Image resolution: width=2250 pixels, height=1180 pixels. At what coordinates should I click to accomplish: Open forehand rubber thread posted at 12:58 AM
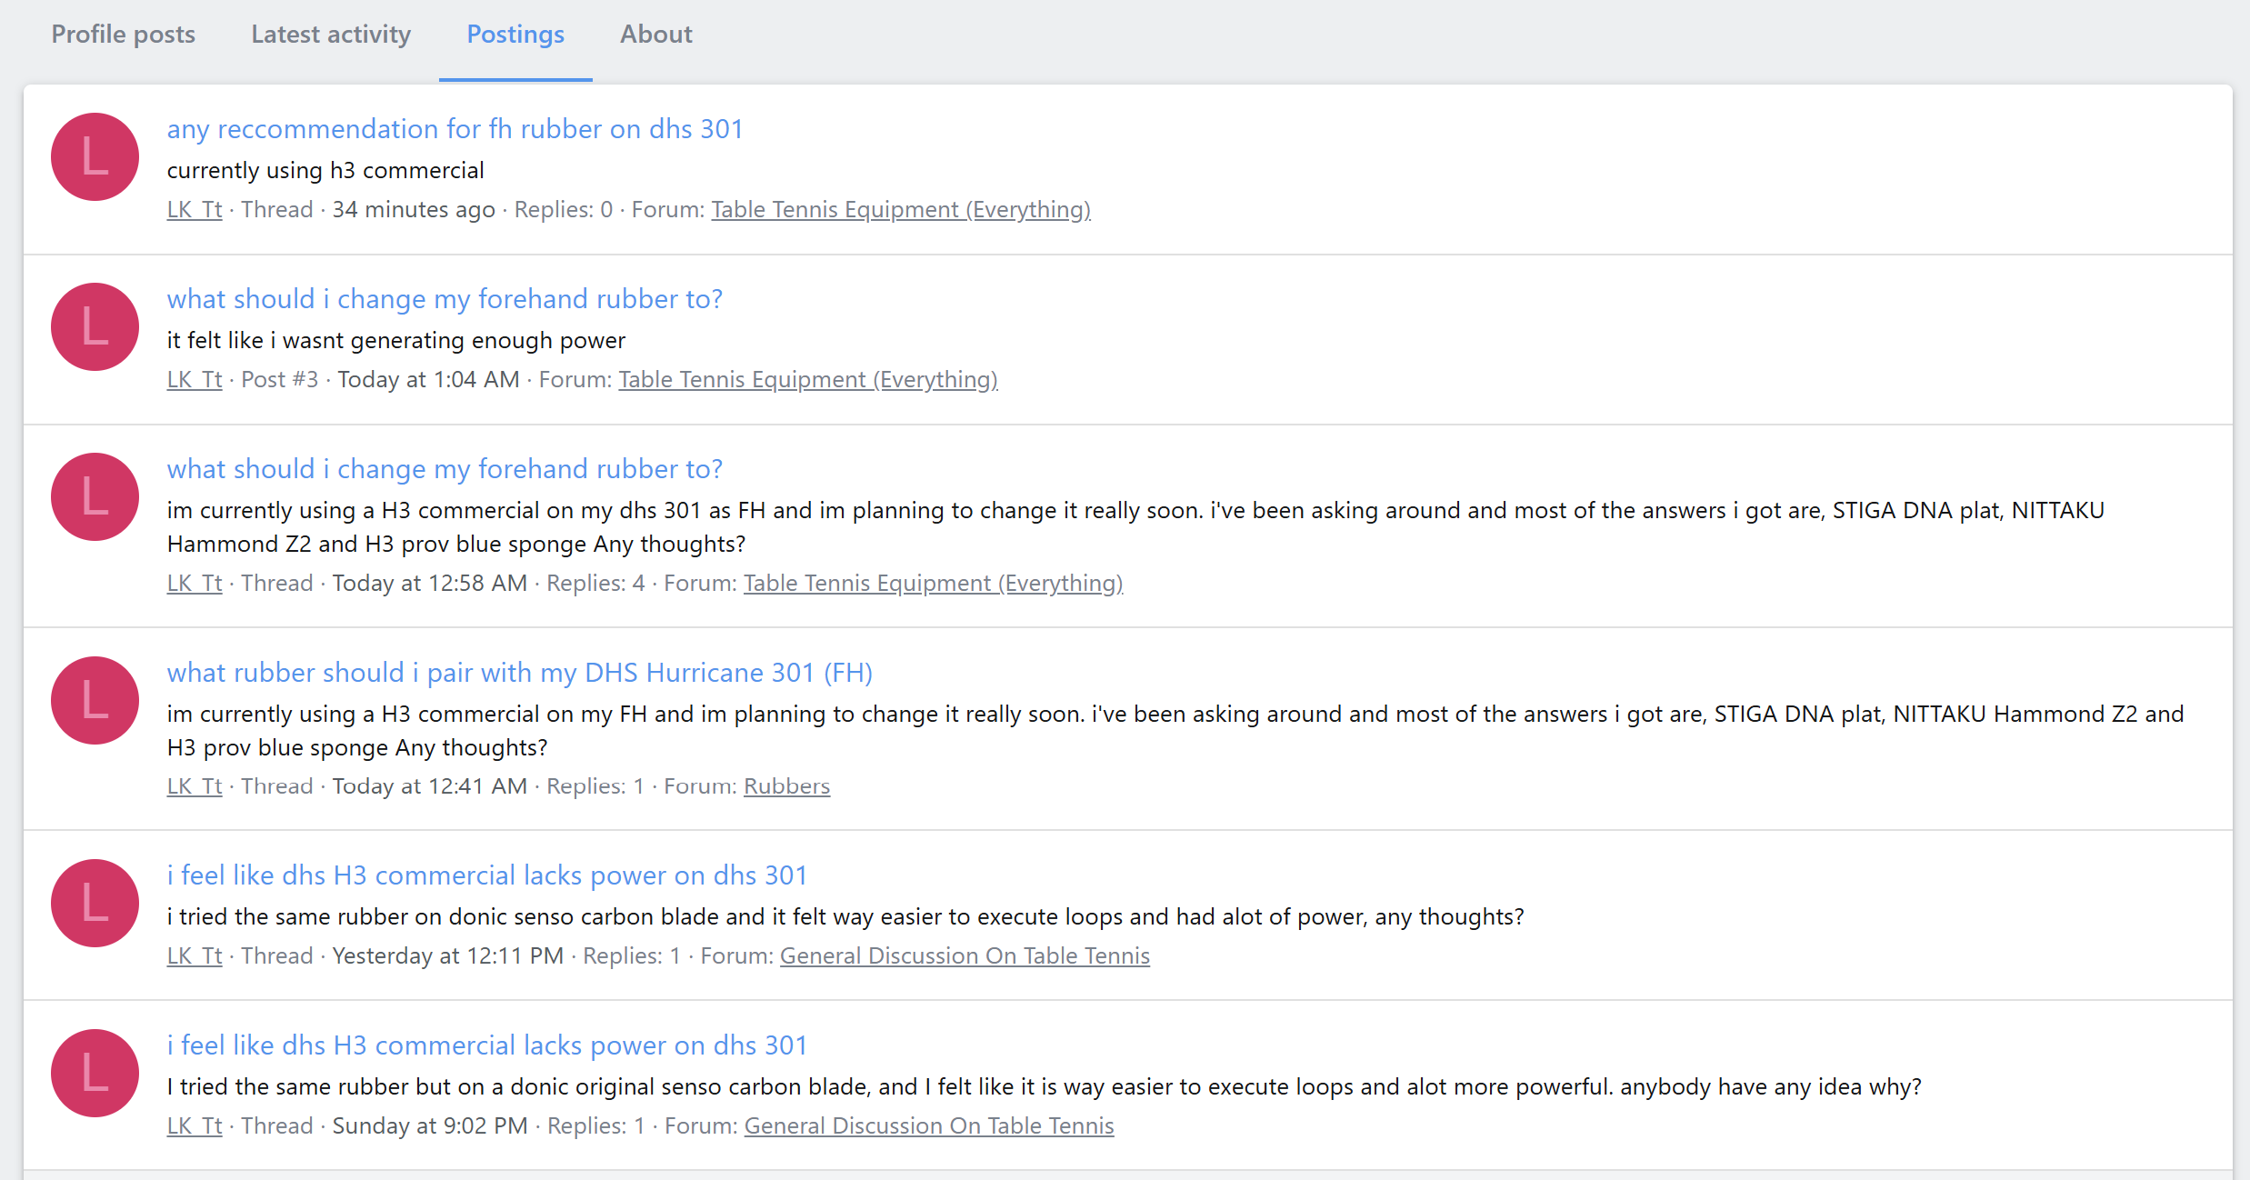445,469
